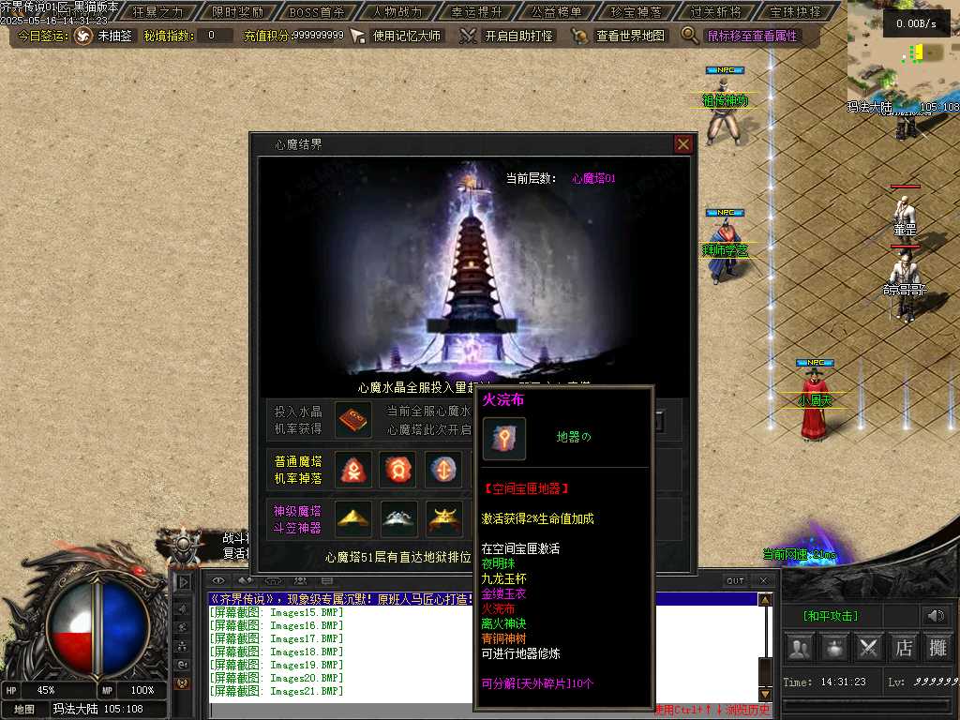Click the HP/MP orb

tap(97, 627)
